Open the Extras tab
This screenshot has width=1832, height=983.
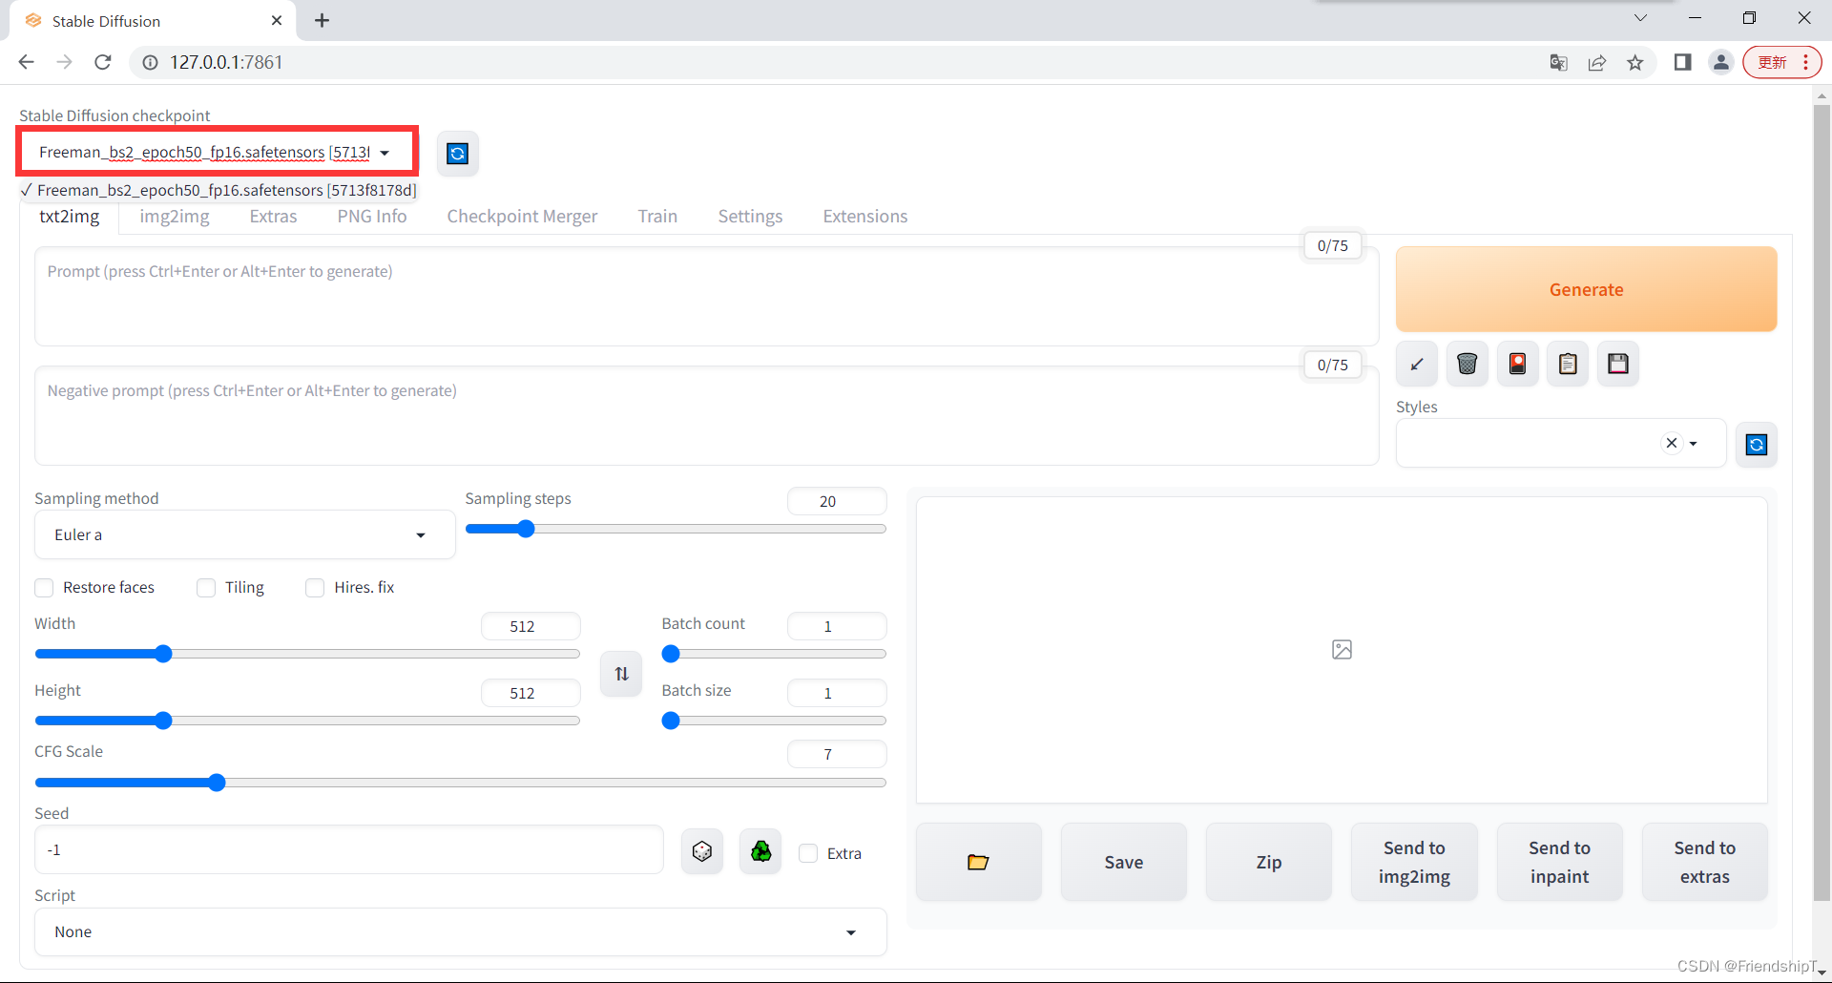click(x=274, y=216)
